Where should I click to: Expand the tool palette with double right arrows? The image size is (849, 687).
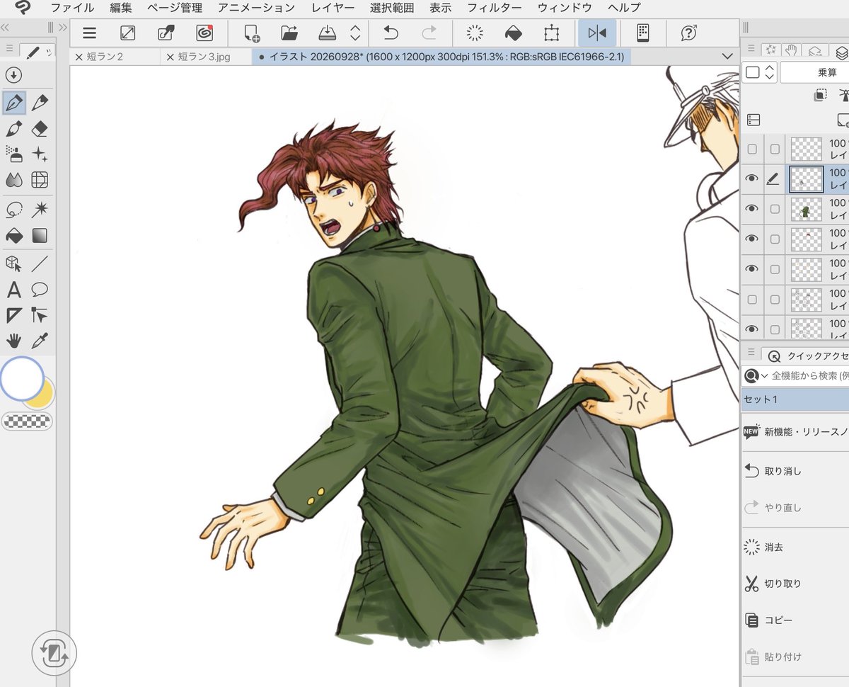63,28
